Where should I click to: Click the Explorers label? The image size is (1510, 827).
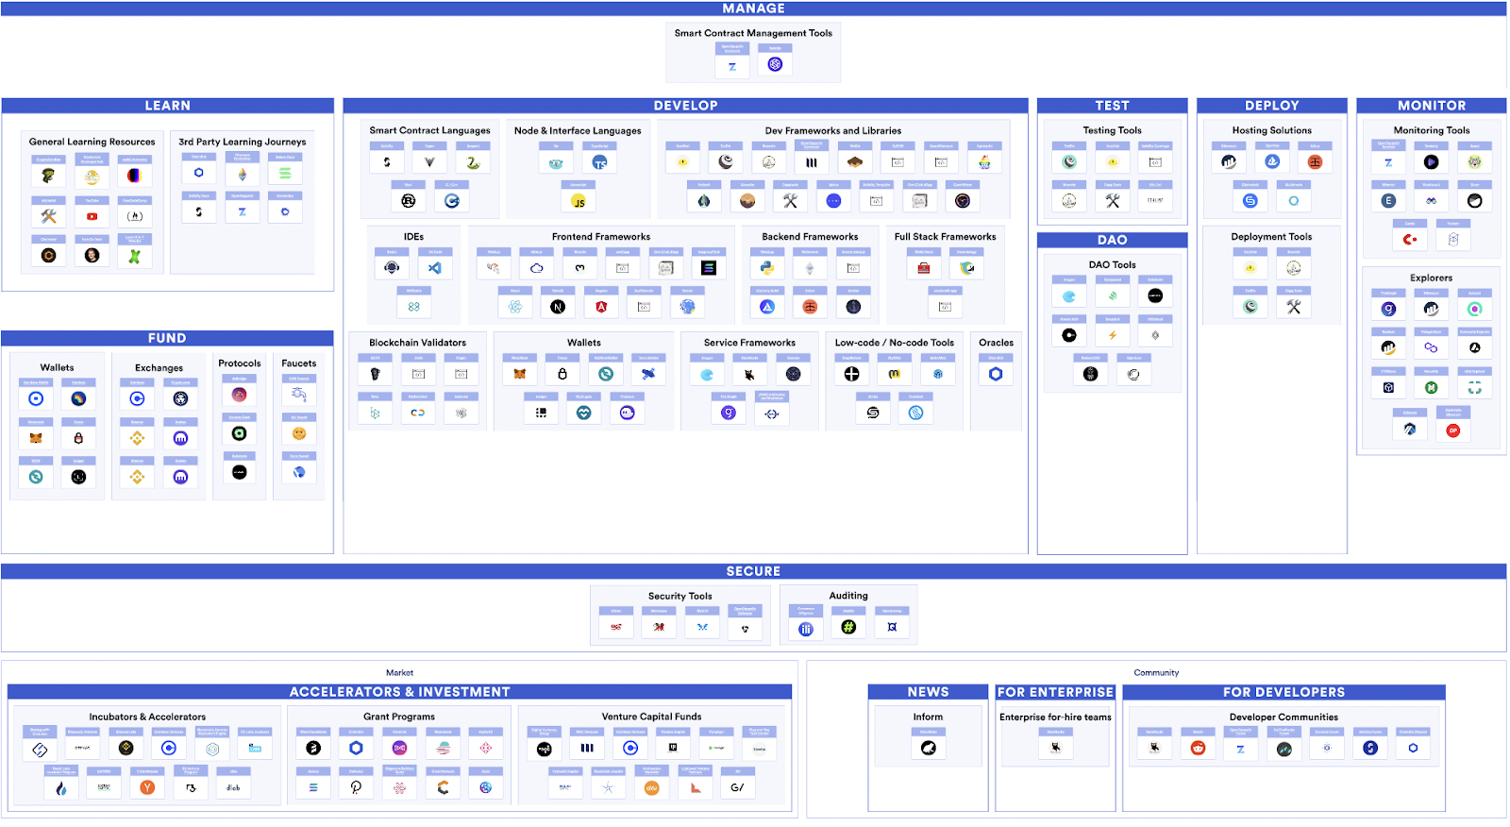point(1432,278)
